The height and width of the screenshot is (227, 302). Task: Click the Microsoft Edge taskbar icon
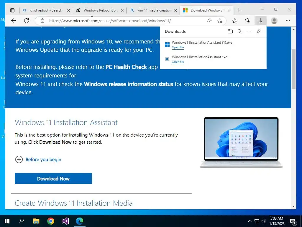coord(80,221)
